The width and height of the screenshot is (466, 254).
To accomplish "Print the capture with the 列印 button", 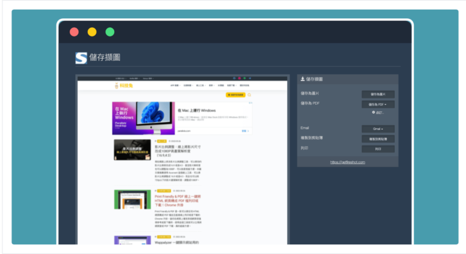I will click(378, 149).
